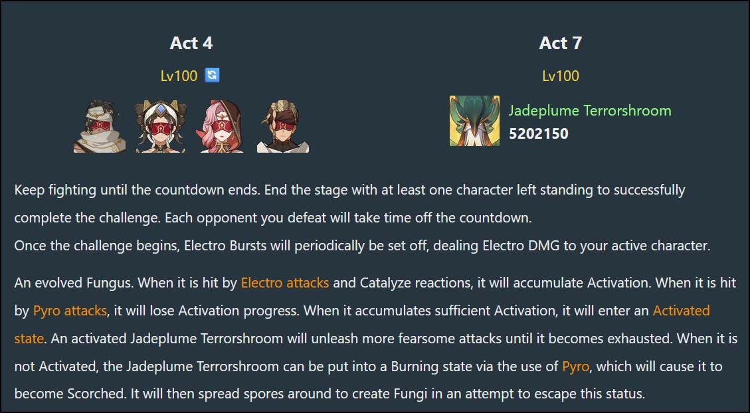Click the orange Pyro keyword in Burning sentence
750x413 pixels.
575,367
